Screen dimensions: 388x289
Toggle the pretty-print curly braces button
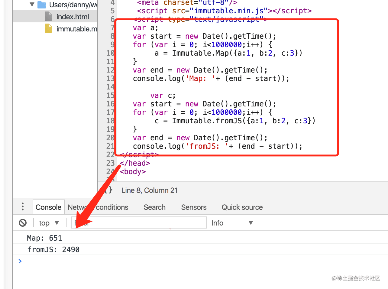[x=108, y=190]
